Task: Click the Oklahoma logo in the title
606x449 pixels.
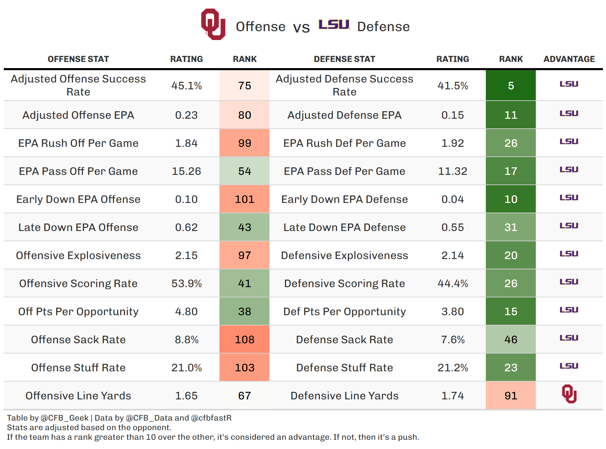Action: 213,24
